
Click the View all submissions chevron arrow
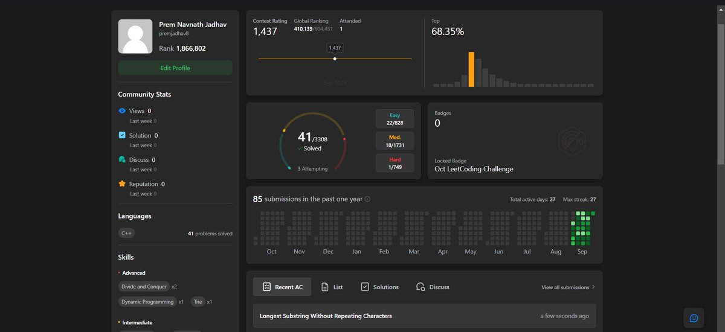click(593, 287)
